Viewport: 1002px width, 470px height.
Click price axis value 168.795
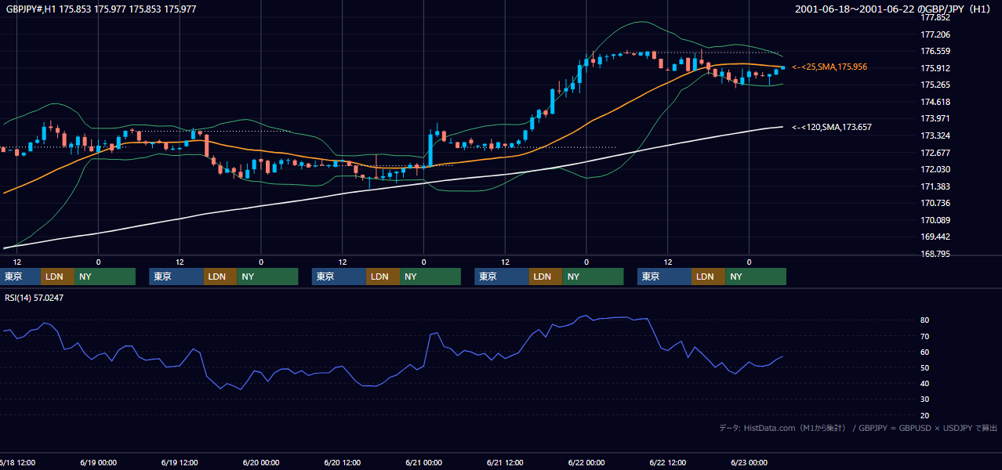[935, 255]
